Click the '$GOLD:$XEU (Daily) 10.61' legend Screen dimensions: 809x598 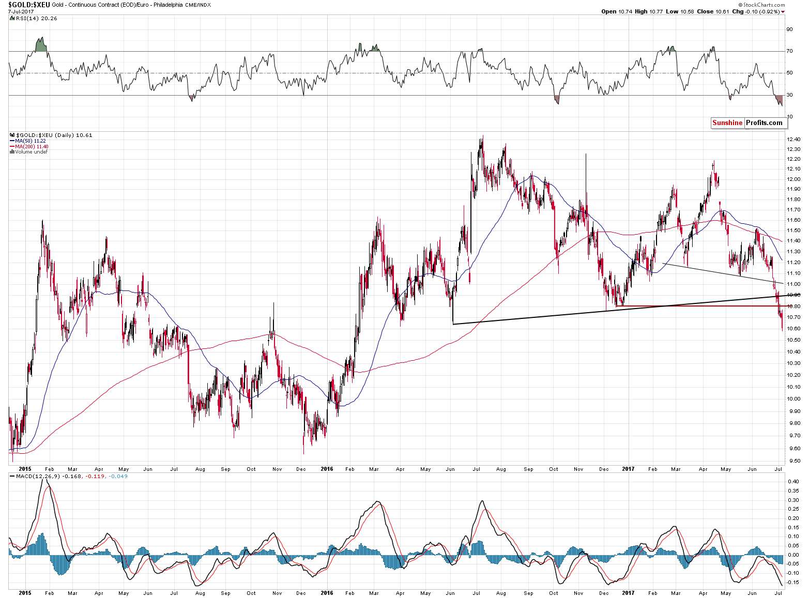pyautogui.click(x=54, y=135)
